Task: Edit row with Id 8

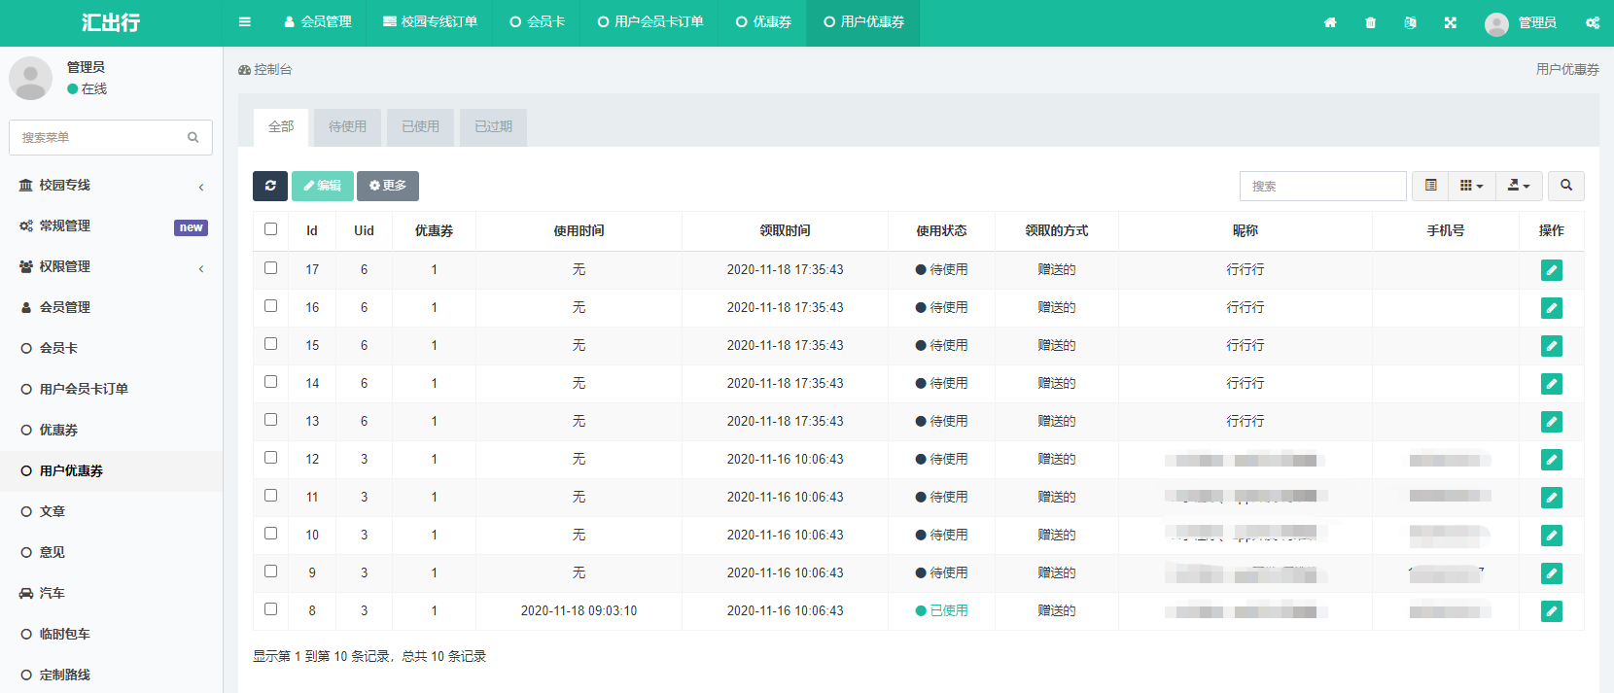Action: (x=1552, y=611)
